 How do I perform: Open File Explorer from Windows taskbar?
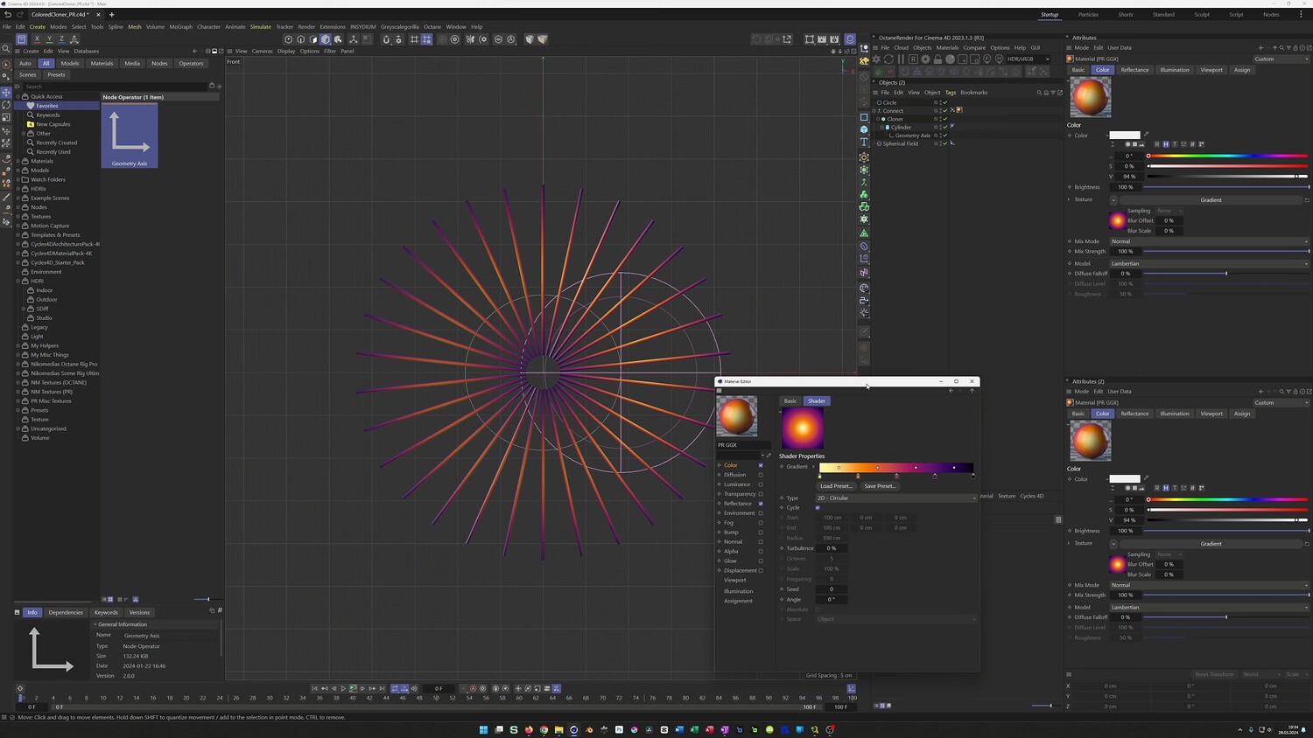point(558,729)
